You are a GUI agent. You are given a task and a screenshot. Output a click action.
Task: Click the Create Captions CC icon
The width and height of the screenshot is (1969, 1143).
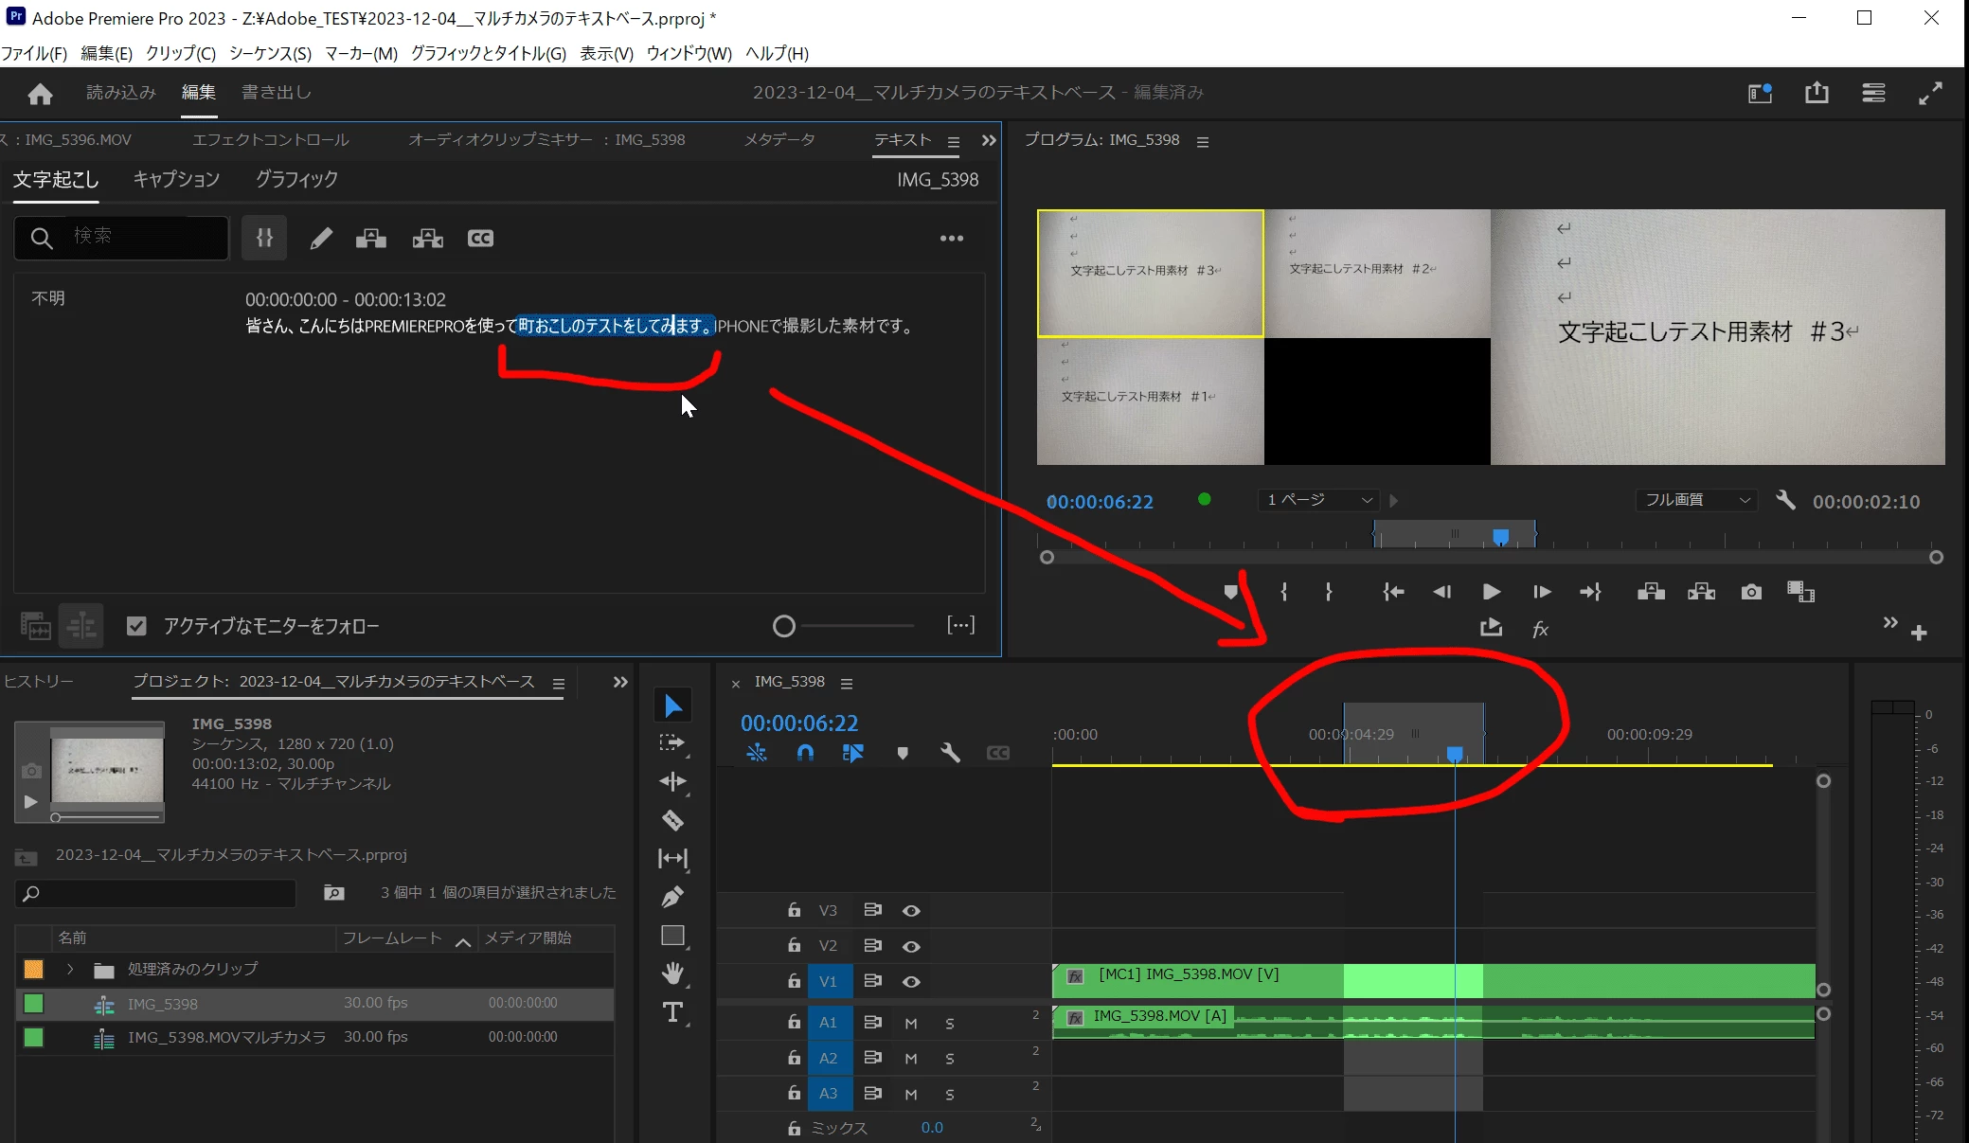point(480,239)
